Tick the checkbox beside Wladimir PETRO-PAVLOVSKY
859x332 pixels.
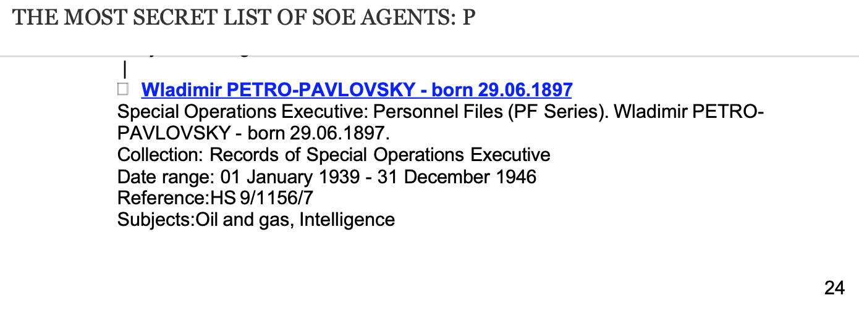(x=123, y=90)
